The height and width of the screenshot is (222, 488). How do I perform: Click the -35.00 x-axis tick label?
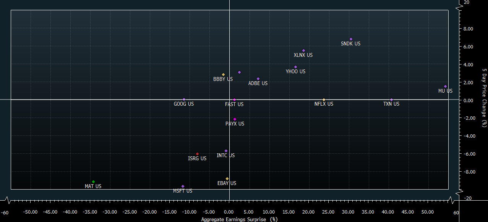[90, 212]
